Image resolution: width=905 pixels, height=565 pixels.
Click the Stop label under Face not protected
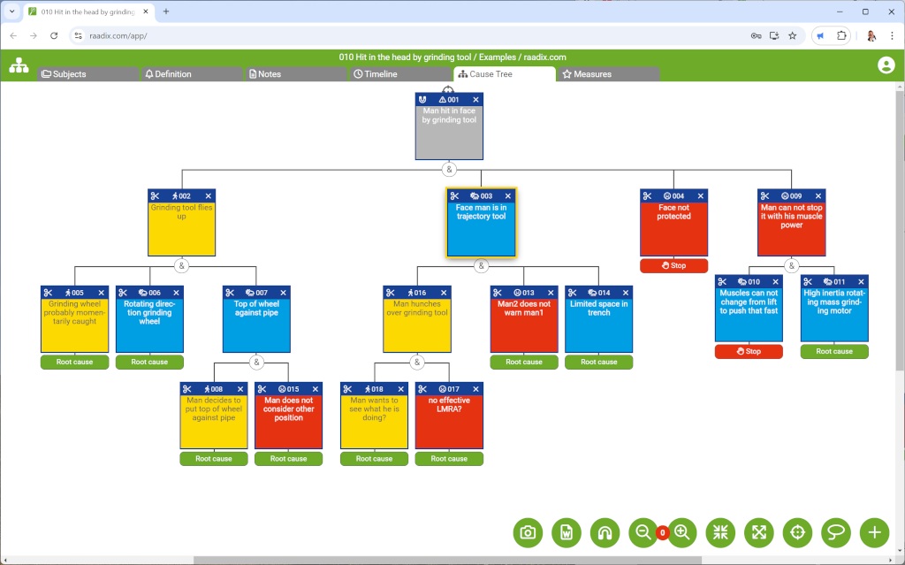[673, 264]
